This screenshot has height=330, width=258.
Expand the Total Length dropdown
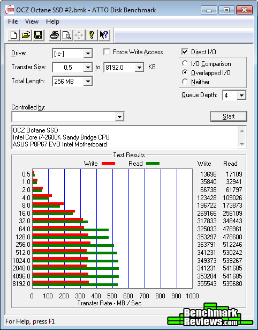pyautogui.click(x=88, y=82)
